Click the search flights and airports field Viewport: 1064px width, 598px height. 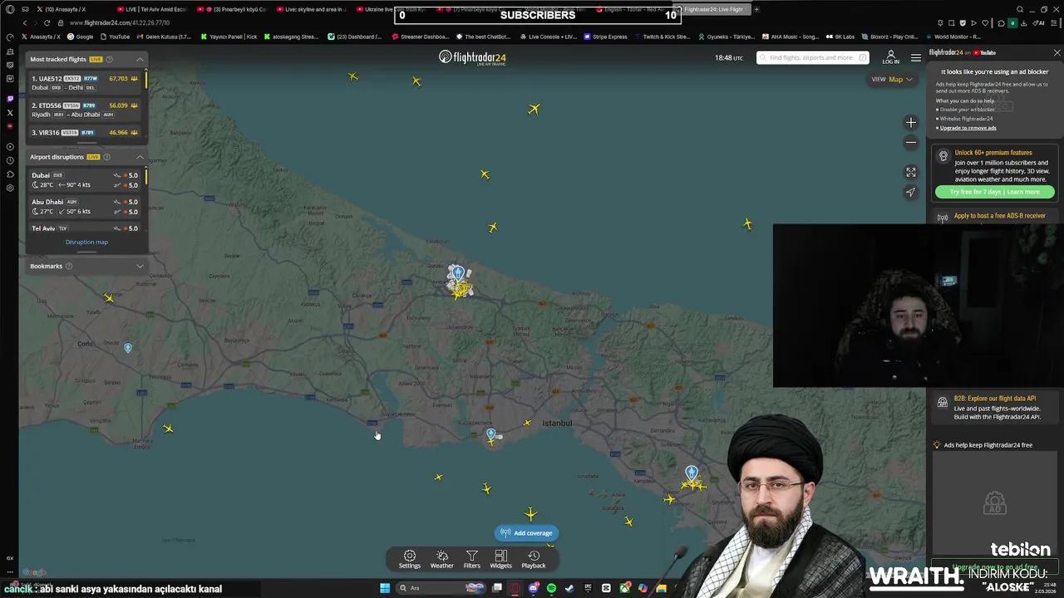point(813,57)
